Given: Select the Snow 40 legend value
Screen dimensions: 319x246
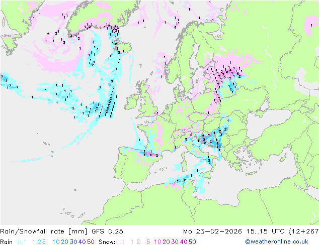Looking at the screenshot, I should pos(184,242).
